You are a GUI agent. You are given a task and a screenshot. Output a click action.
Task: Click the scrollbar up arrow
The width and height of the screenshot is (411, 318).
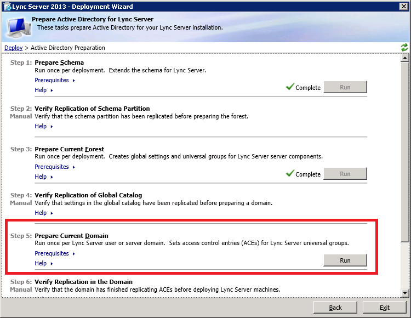click(405, 58)
